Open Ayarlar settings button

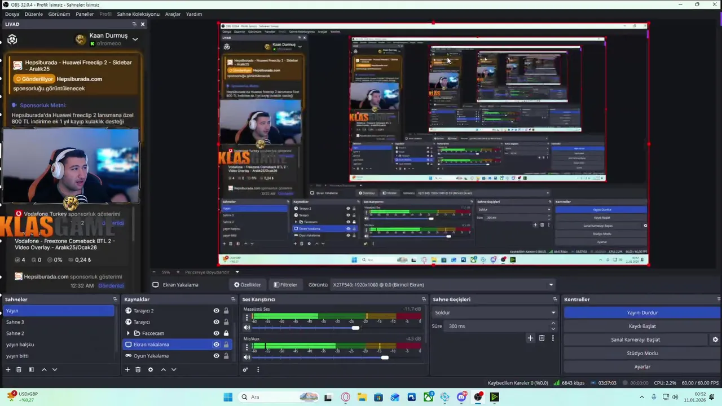click(642, 367)
